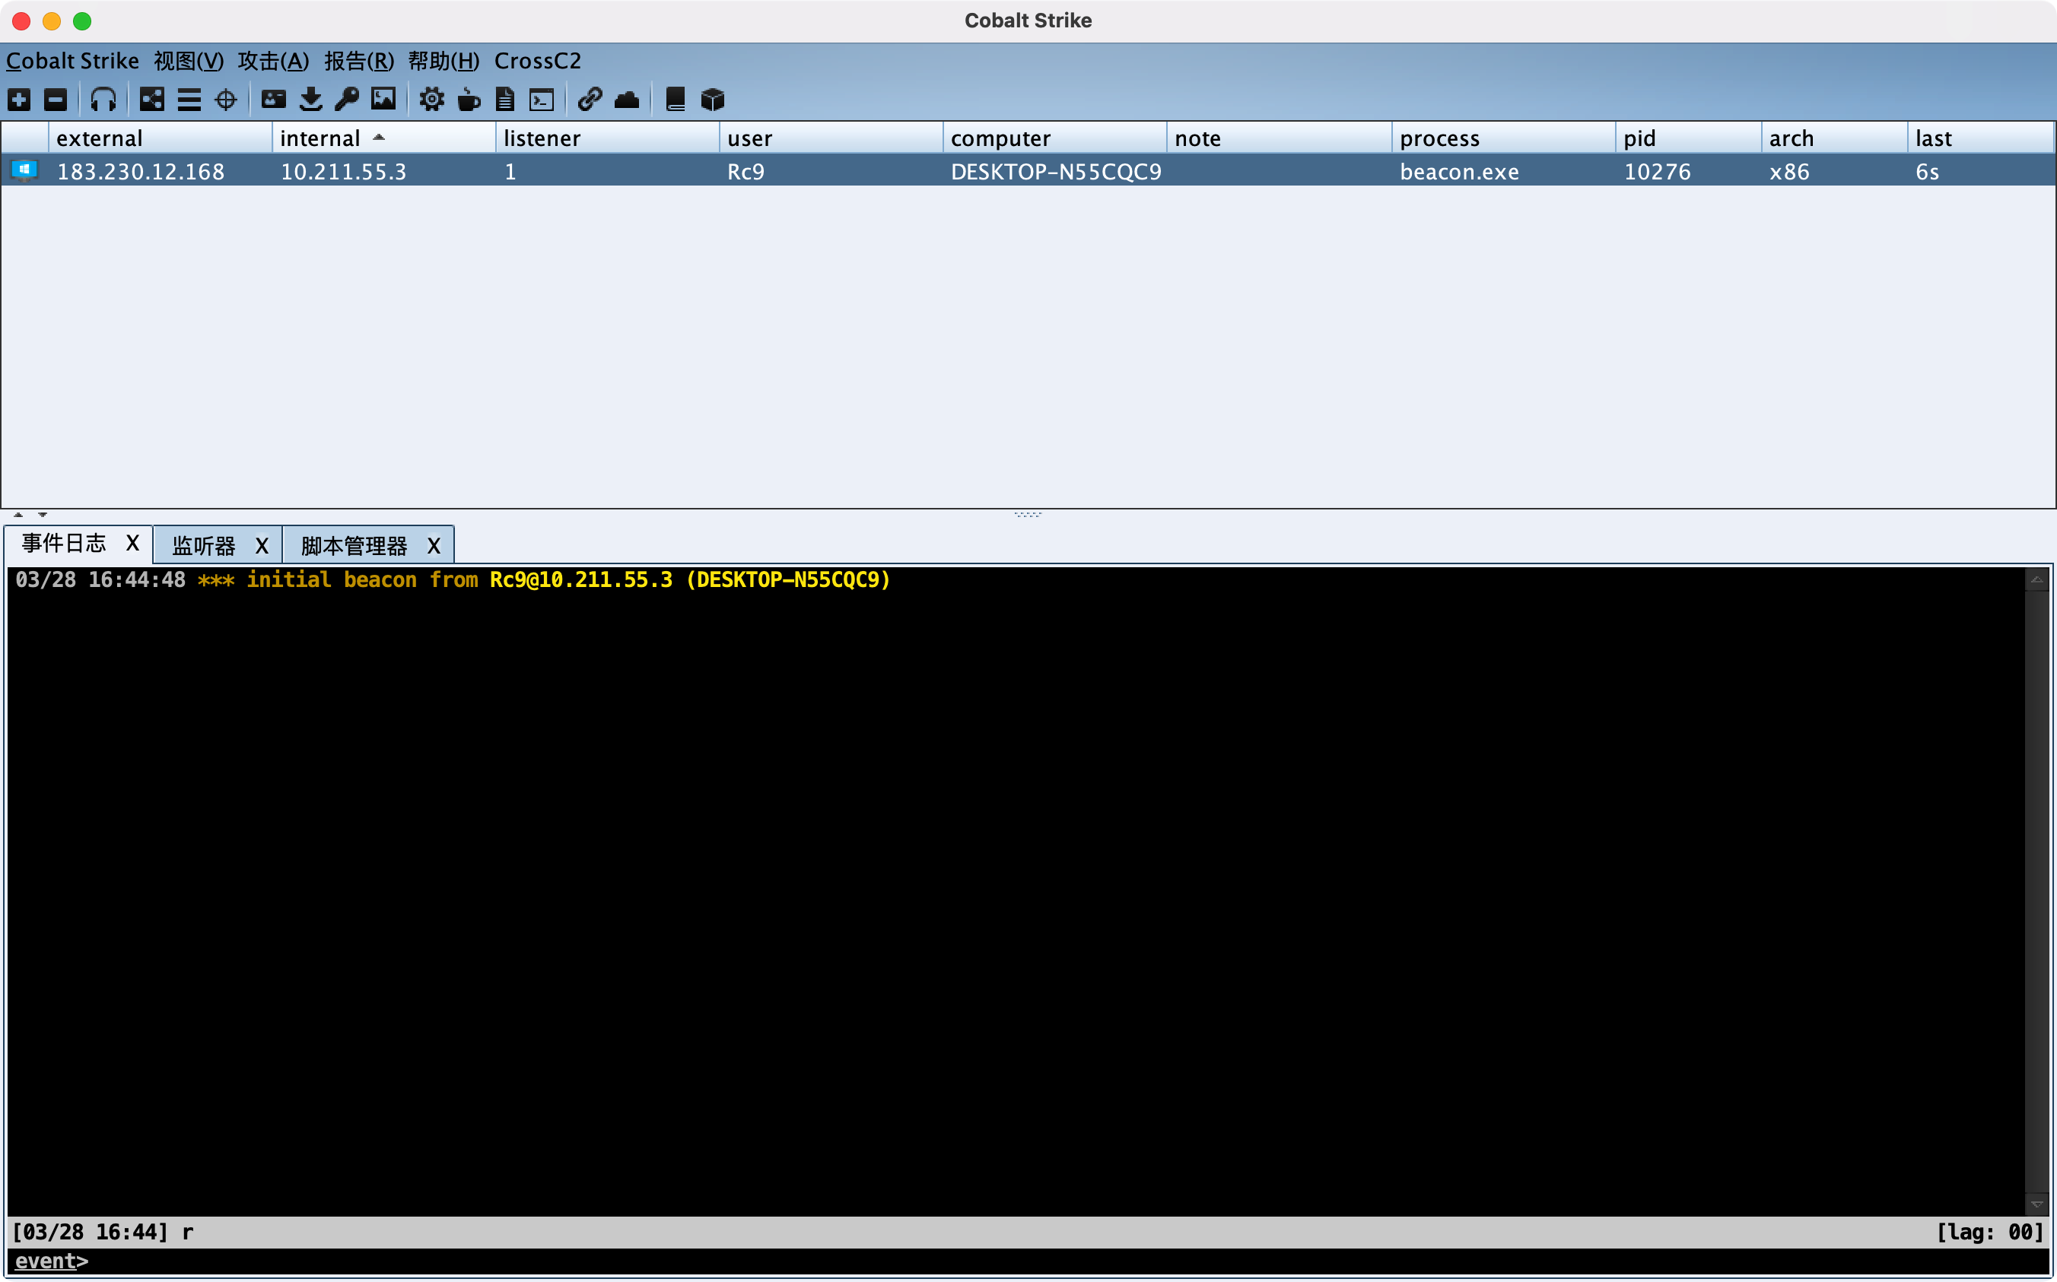
Task: Open downloads arrow icon
Action: (311, 99)
